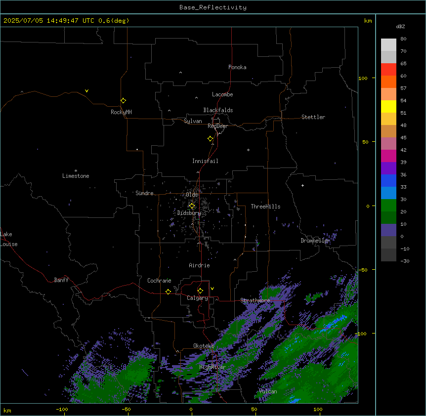Image resolution: width=426 pixels, height=416 pixels.
Task: Click the Didsbury label
Action: click(x=189, y=213)
